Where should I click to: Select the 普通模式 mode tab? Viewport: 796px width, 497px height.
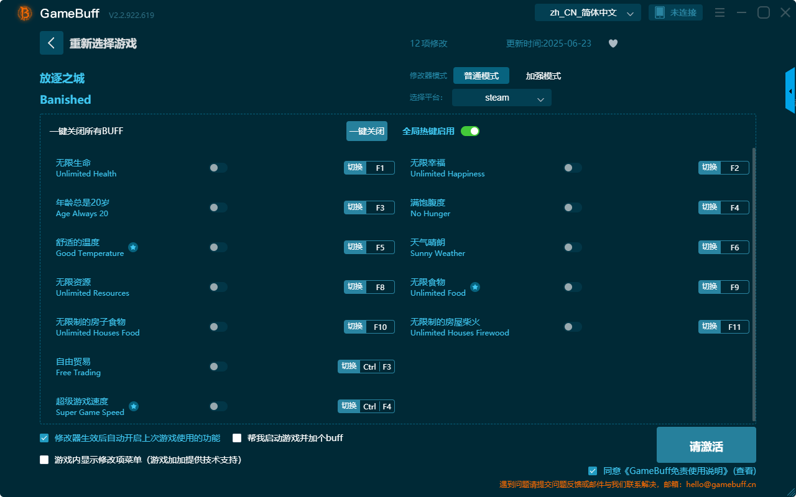click(x=479, y=76)
